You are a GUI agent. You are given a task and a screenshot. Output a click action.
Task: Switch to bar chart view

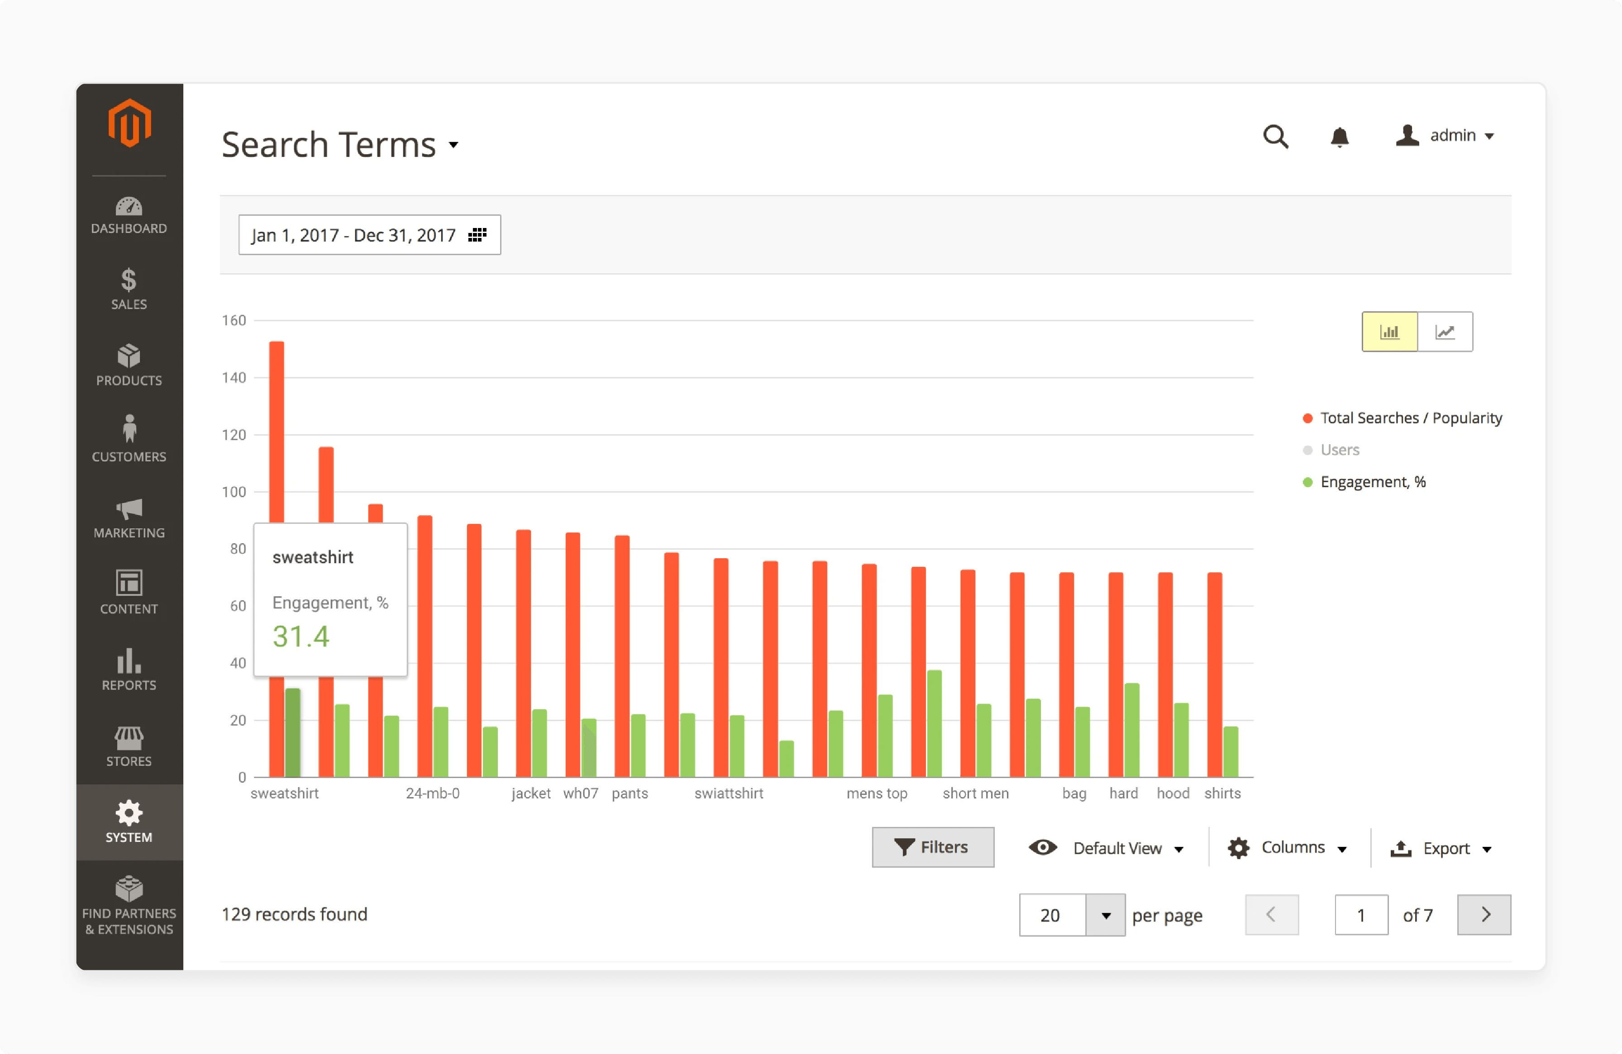(x=1389, y=332)
